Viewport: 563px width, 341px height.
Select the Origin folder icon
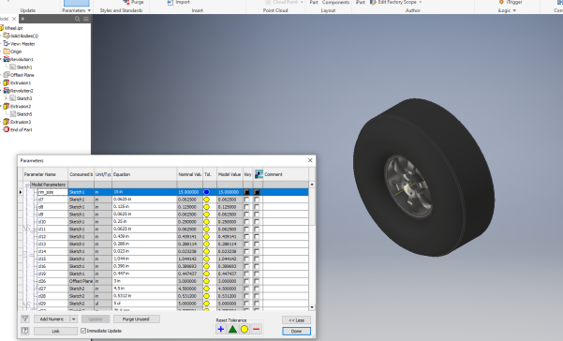coord(7,52)
